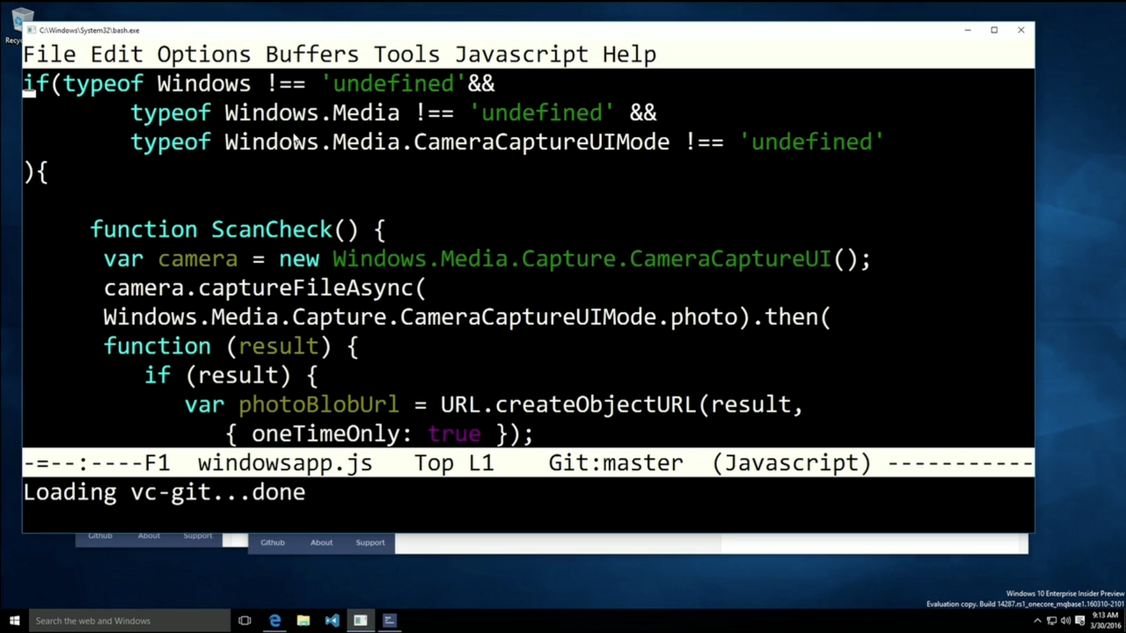Open the Help menu

point(629,55)
